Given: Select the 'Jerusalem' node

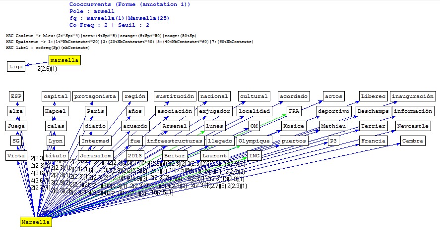Looking at the screenshot, I should coord(95,155).
